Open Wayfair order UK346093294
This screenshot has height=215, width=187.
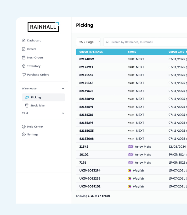[90, 170]
